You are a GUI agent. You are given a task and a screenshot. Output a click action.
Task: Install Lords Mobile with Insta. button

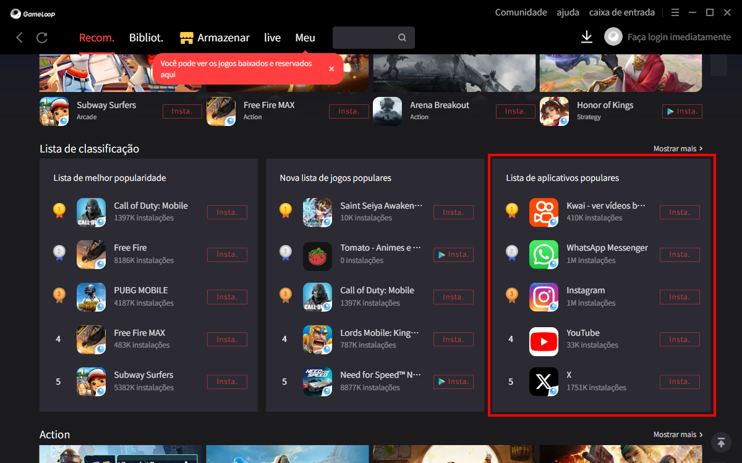coord(453,340)
